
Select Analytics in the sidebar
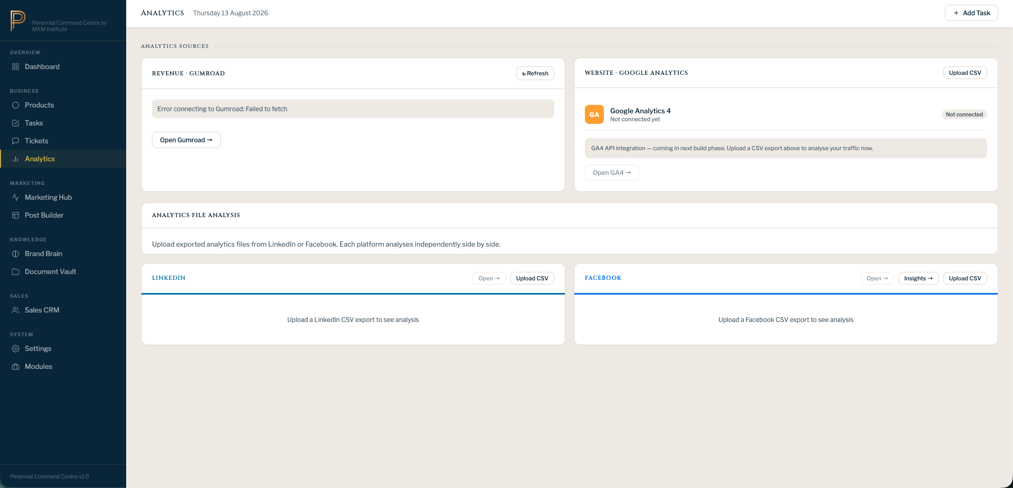coord(63,159)
